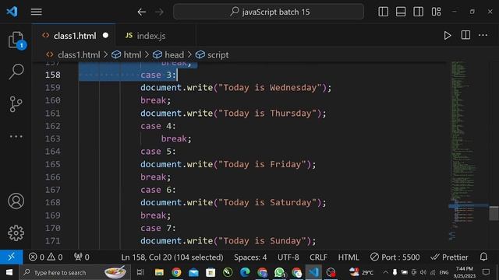499x280 pixels.
Task: Click the javaScript batch 15 search box
Action: click(268, 12)
